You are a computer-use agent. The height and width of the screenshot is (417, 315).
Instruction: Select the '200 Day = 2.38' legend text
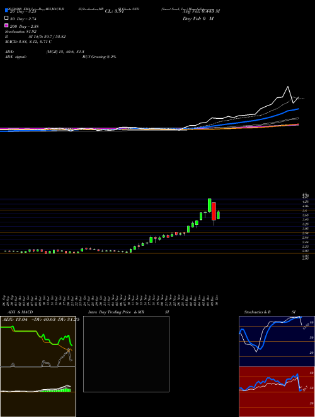tap(24, 26)
